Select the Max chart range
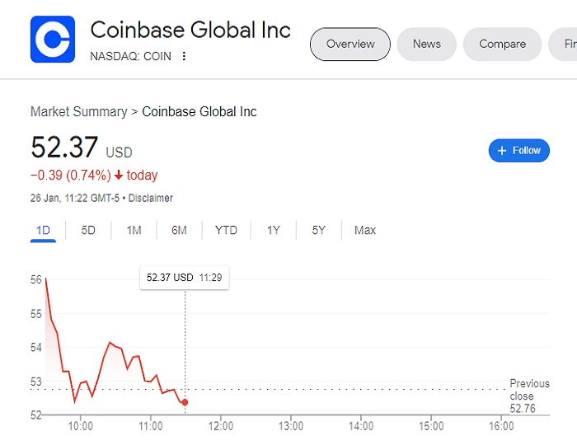 [365, 230]
